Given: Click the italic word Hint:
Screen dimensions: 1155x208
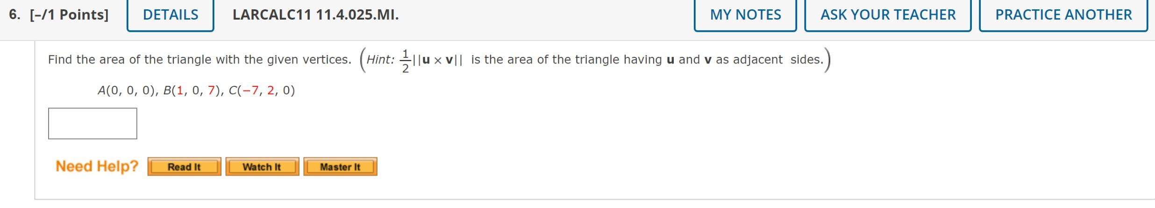Looking at the screenshot, I should pyautogui.click(x=380, y=60).
